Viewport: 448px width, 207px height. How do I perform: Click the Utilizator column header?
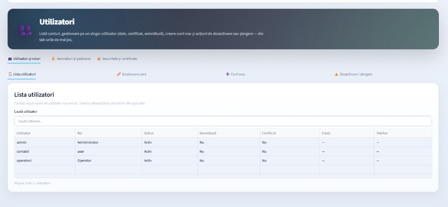point(45,133)
